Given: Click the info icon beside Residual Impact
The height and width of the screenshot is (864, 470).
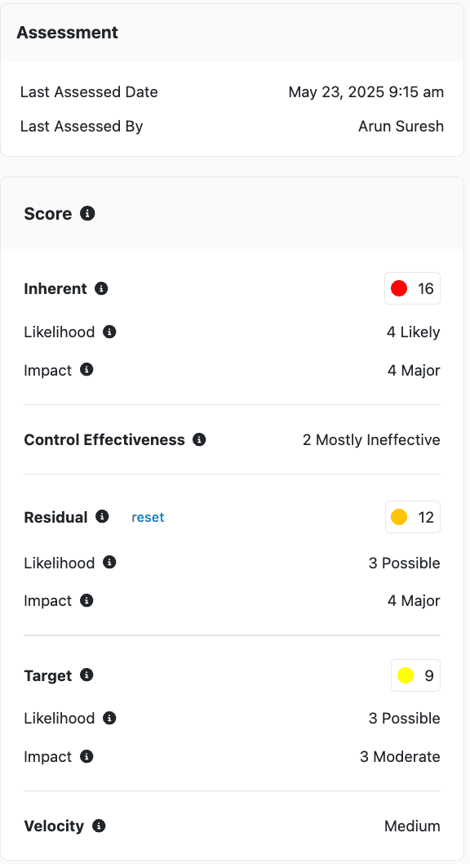Looking at the screenshot, I should point(86,600).
